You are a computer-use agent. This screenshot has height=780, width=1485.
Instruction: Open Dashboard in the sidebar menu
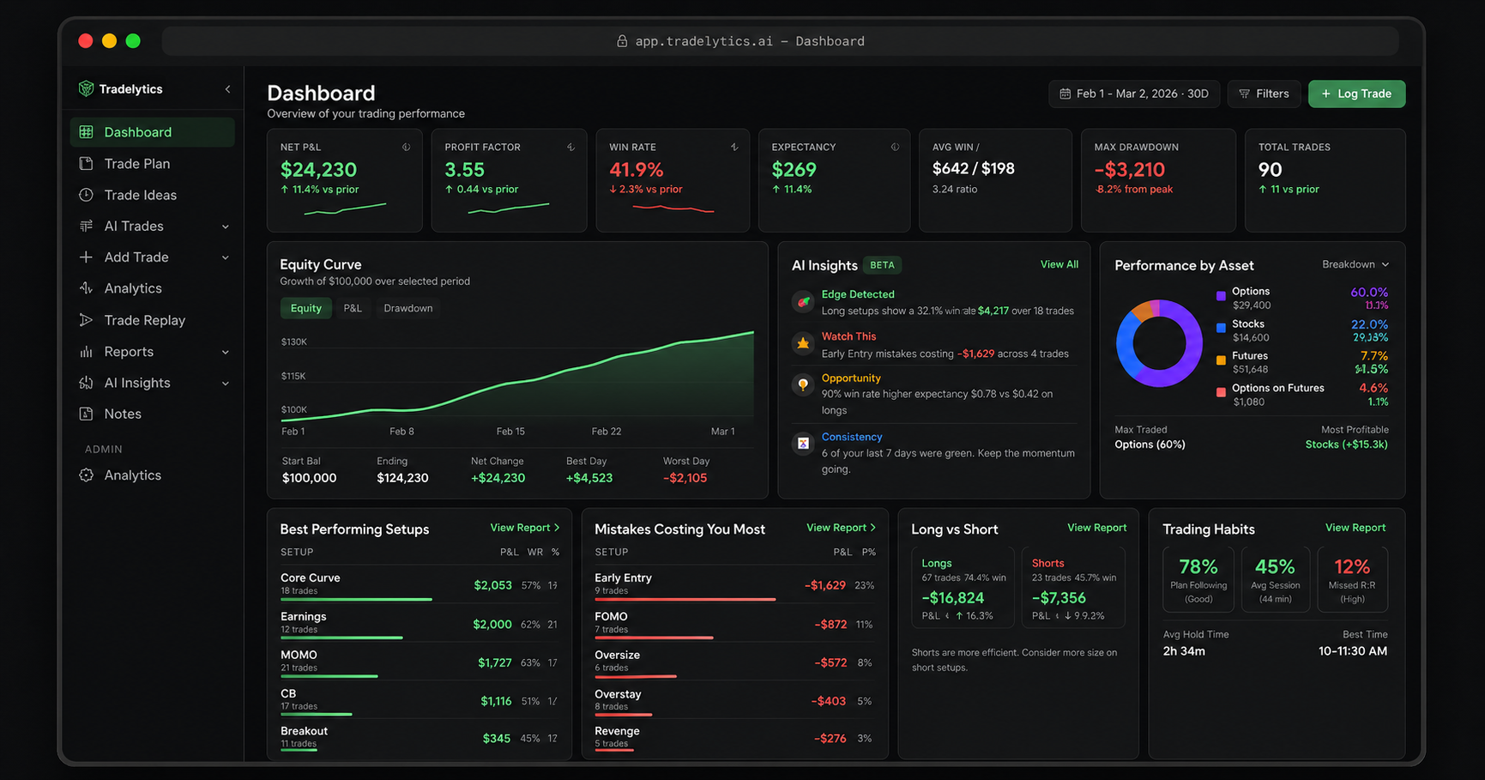pyautogui.click(x=152, y=132)
